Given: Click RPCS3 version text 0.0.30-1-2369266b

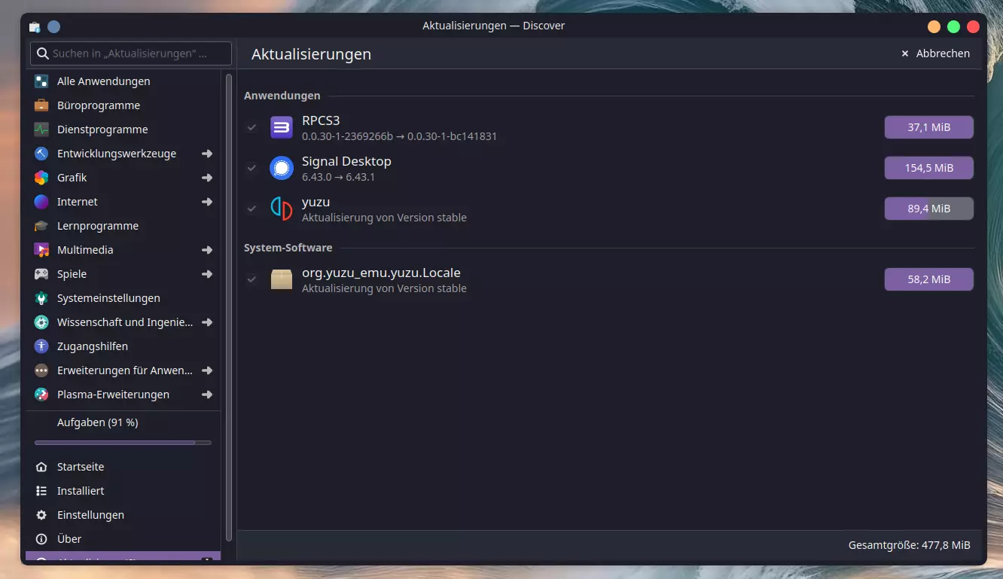Looking at the screenshot, I should coord(347,136).
